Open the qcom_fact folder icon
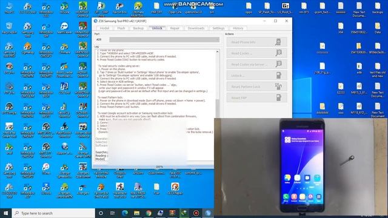Viewport: 388px width, 218px height. click(322, 8)
